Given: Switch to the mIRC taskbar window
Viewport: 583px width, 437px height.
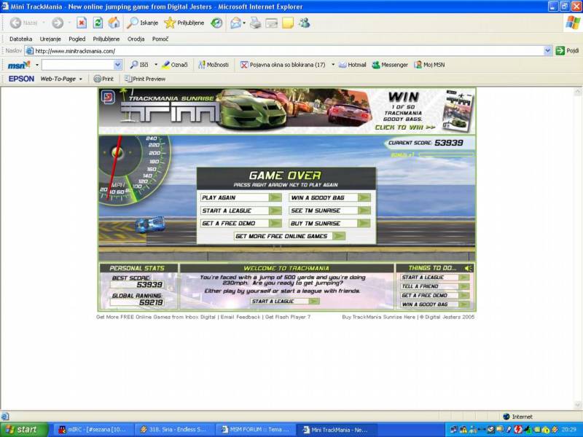Looking at the screenshot, I should click(x=93, y=430).
